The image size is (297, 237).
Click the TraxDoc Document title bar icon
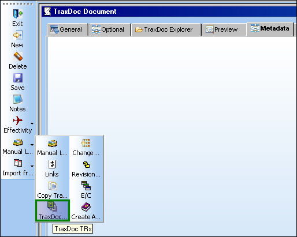click(x=47, y=12)
